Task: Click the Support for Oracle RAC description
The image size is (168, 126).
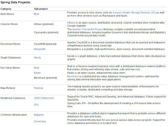Action: tap(117, 98)
